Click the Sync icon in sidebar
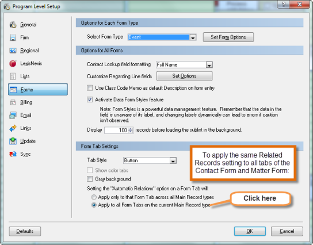 pos(13,154)
